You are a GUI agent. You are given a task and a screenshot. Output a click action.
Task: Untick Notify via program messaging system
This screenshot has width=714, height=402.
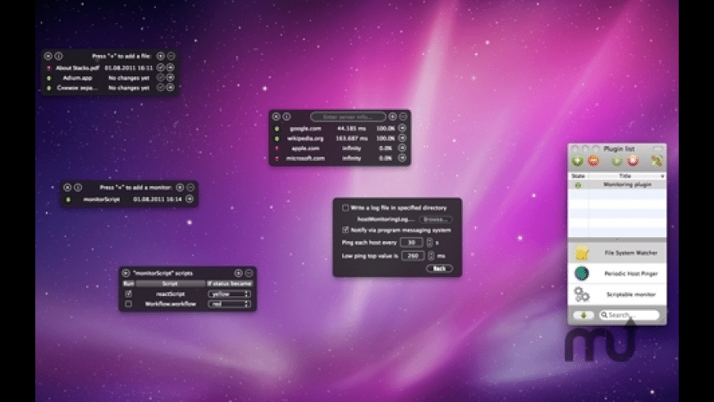click(346, 230)
